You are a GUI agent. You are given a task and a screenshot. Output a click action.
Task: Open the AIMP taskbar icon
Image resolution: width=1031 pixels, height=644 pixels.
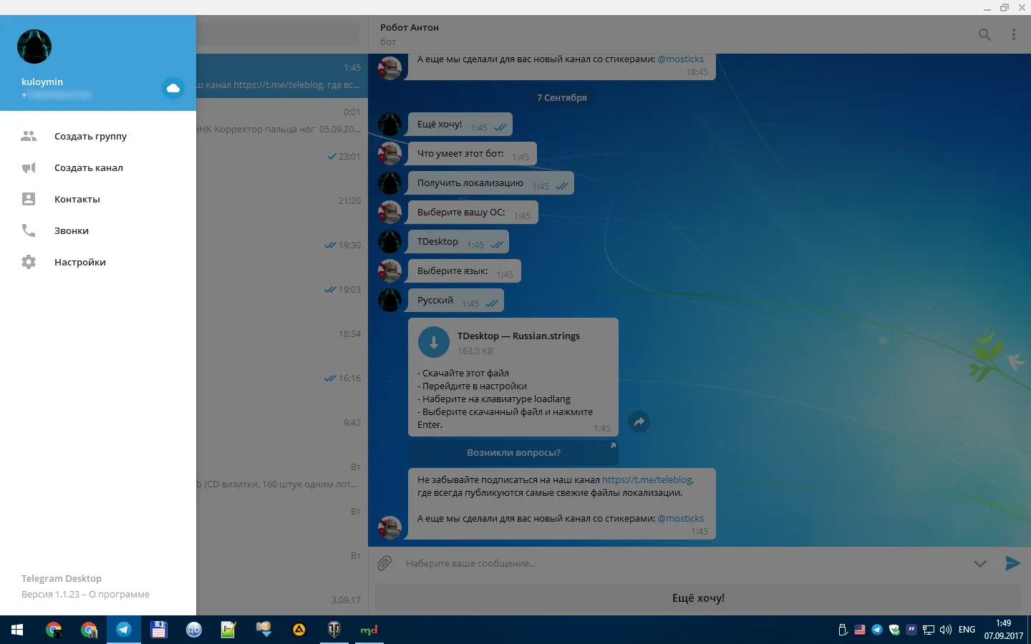coord(299,630)
